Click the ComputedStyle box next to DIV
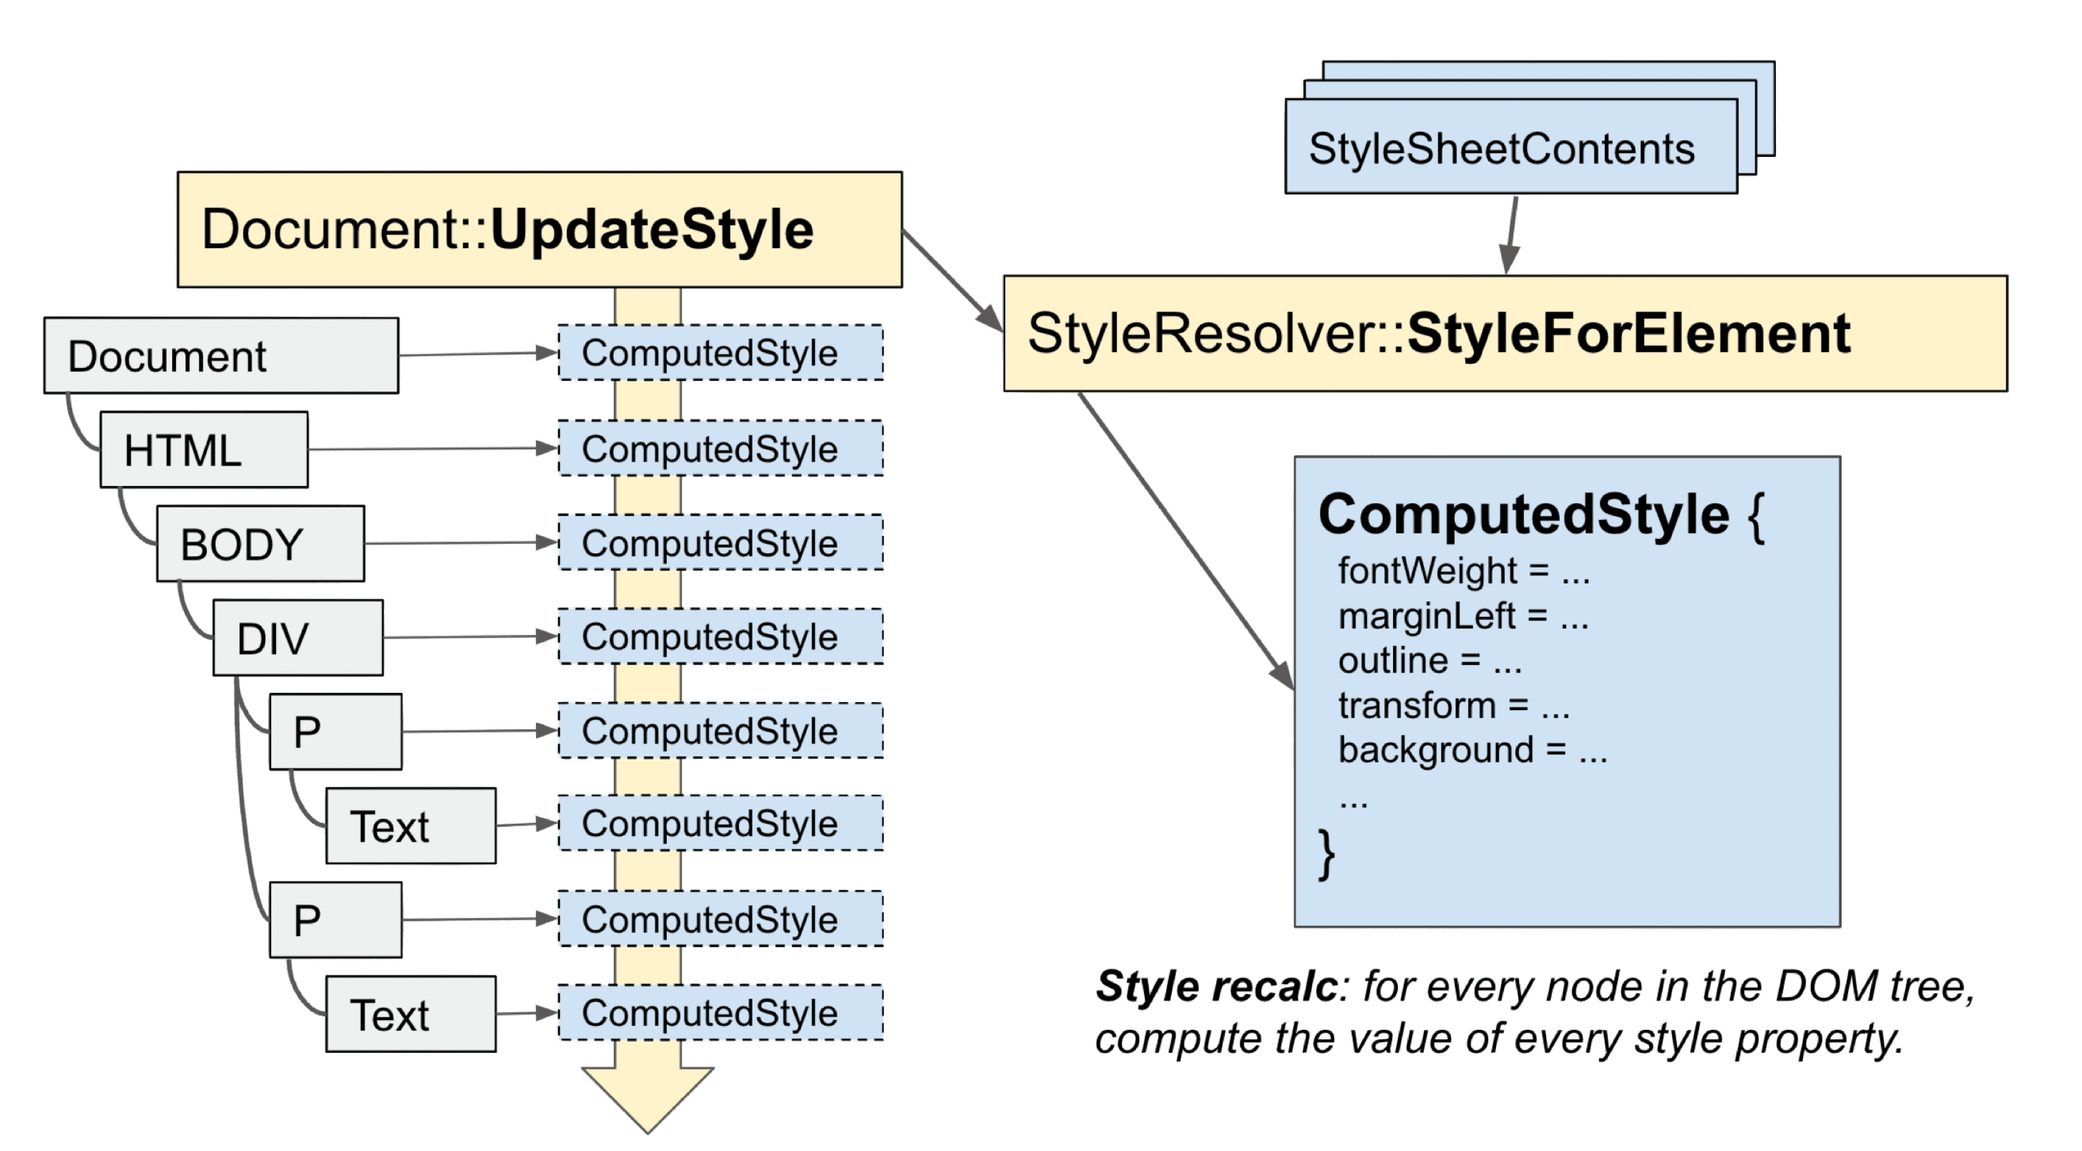 pyautogui.click(x=720, y=636)
